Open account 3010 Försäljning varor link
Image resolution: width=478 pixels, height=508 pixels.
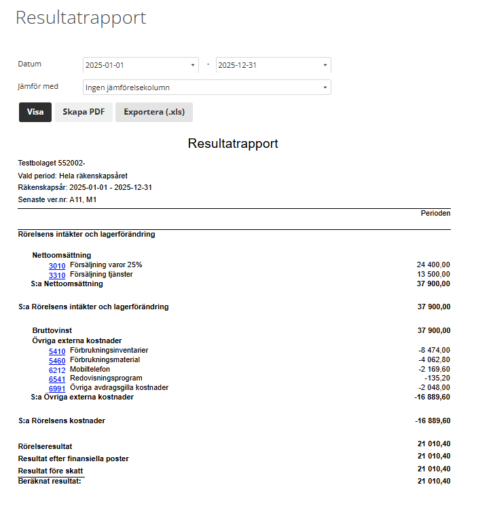(x=57, y=266)
